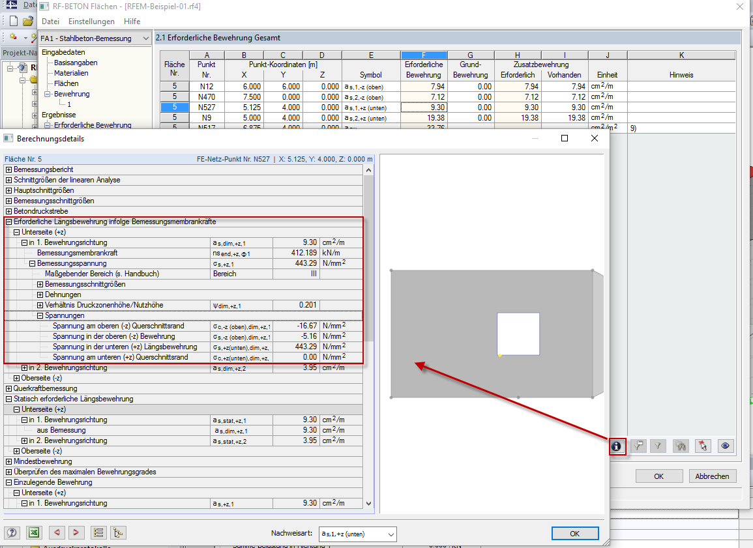The width and height of the screenshot is (753, 548).
Task: Open the Nachweisart combo box
Action: (358, 534)
